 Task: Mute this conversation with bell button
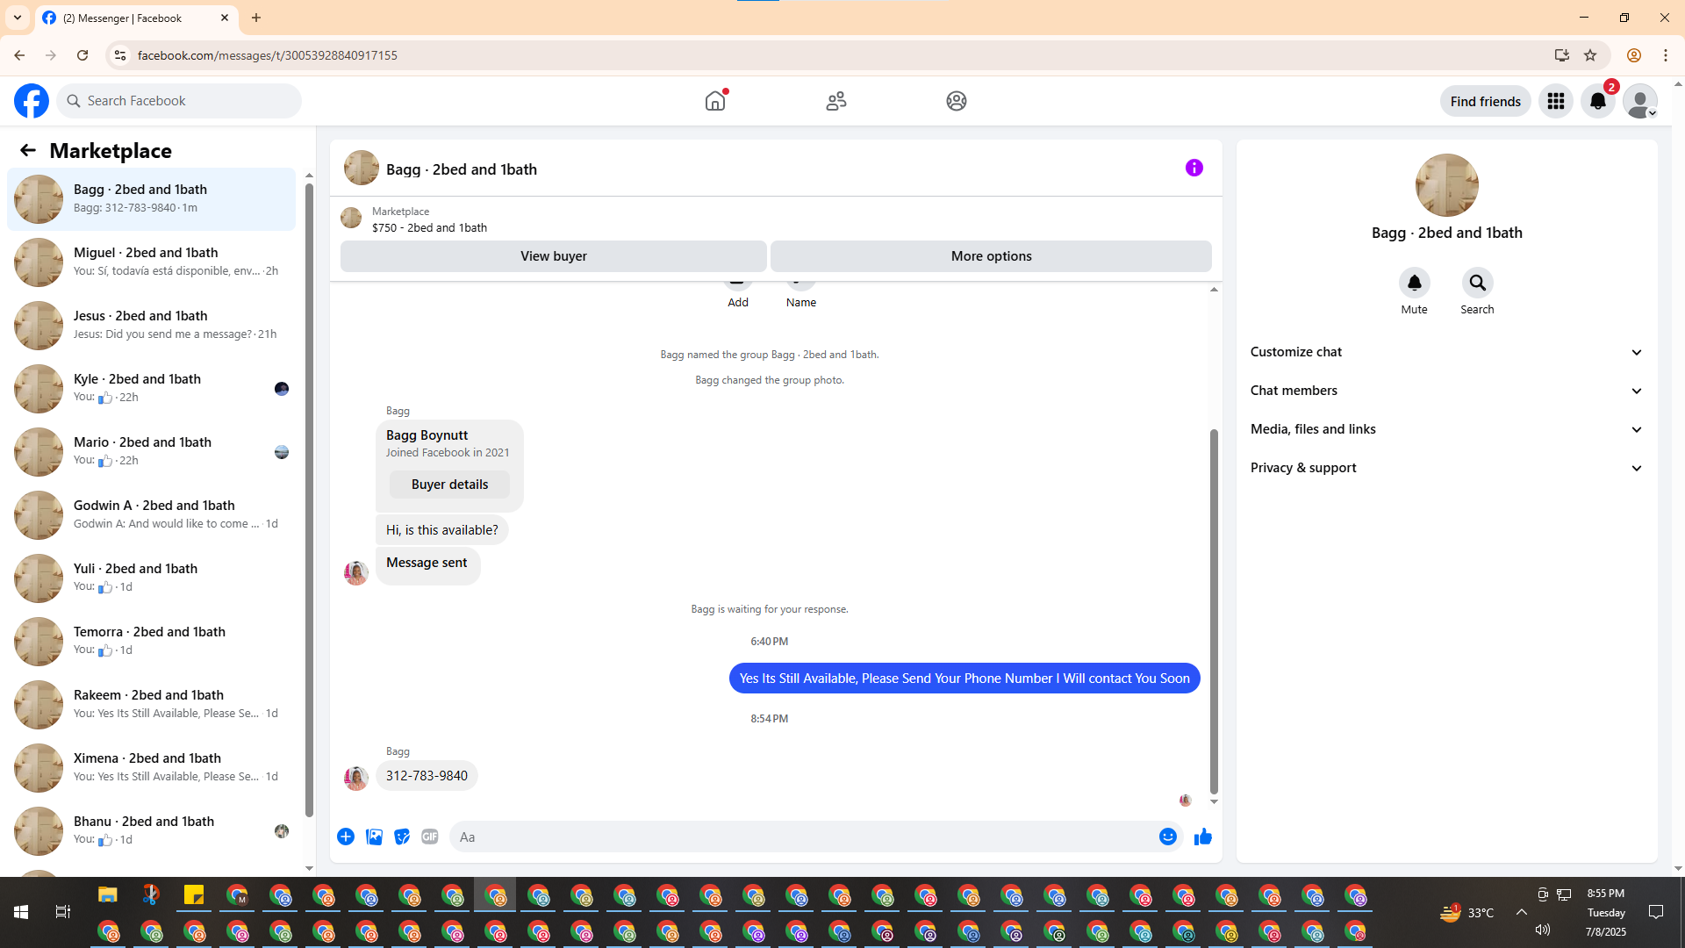[1414, 283]
